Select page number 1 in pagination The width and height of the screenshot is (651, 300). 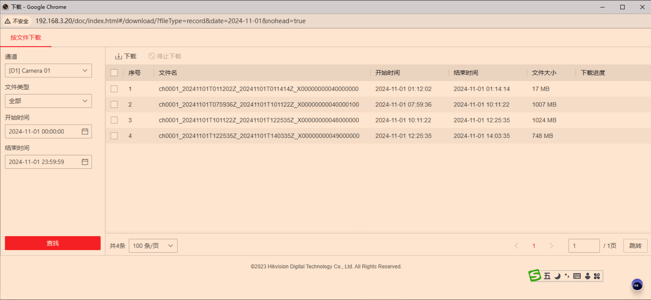click(x=534, y=246)
